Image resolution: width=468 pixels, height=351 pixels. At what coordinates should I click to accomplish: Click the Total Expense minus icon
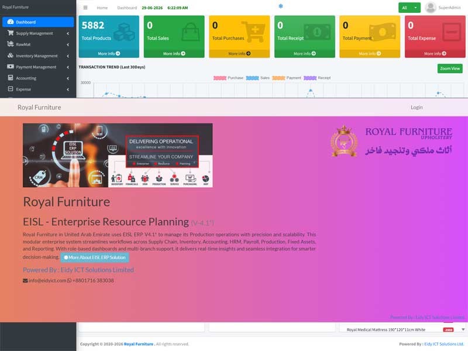(x=451, y=32)
